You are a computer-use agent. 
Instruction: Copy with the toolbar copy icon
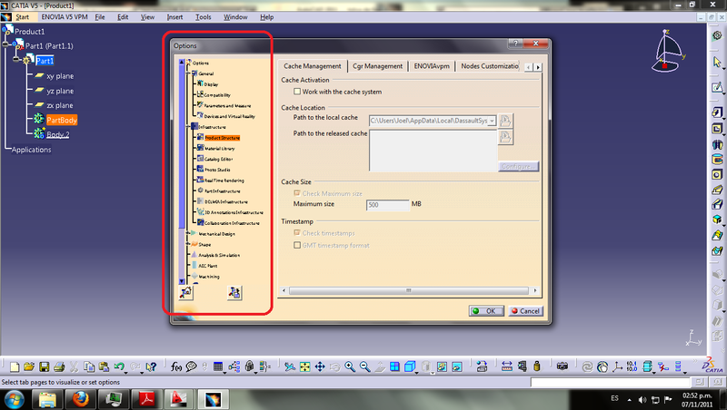pyautogui.click(x=89, y=367)
